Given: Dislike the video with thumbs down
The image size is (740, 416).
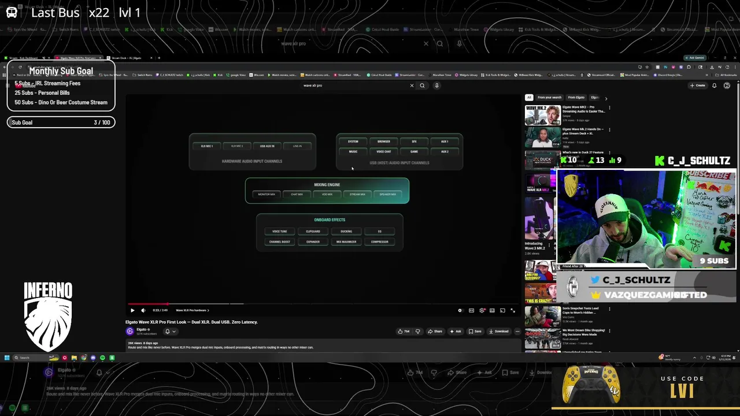Looking at the screenshot, I should (417, 331).
